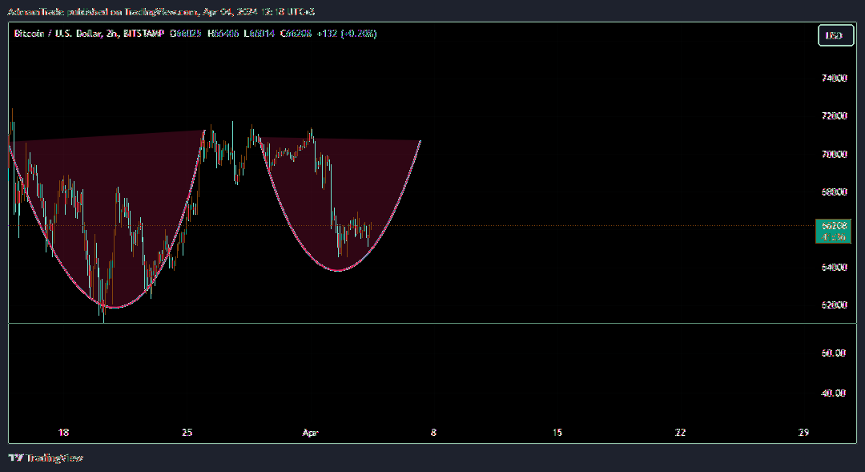Viewport: 865px width, 472px height.
Task: Click the 18 date label on time axis
Action: click(63, 432)
